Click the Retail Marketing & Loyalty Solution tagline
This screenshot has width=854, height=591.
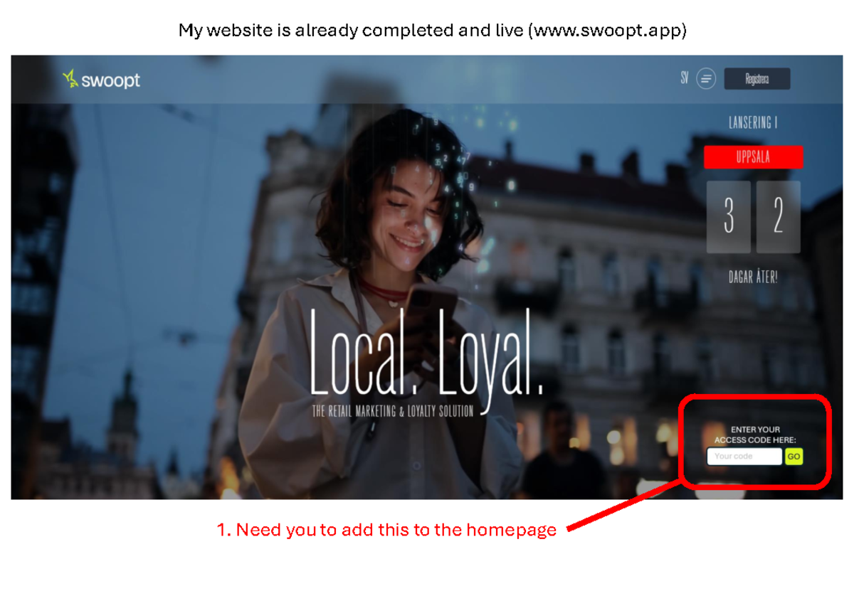[x=392, y=411]
